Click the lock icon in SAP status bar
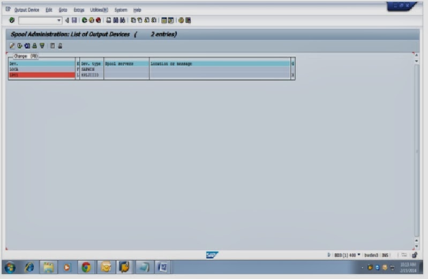This screenshot has height=279, width=428. tap(415, 255)
